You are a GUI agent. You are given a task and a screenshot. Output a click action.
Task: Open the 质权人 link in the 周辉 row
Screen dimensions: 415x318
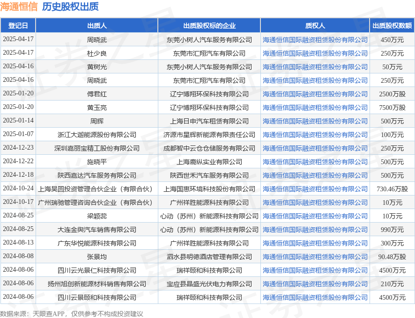pos(315,121)
